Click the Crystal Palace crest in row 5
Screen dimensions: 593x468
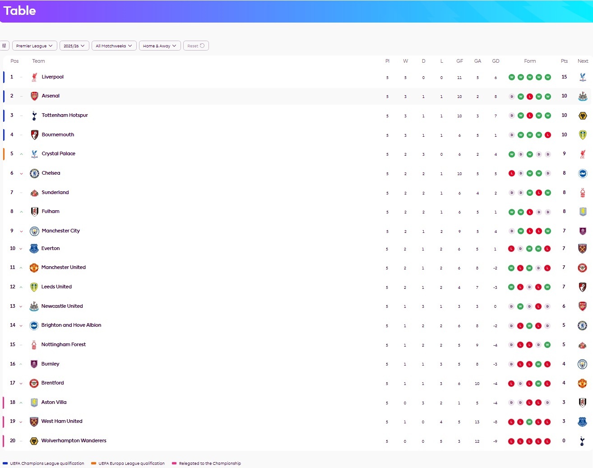coord(34,154)
